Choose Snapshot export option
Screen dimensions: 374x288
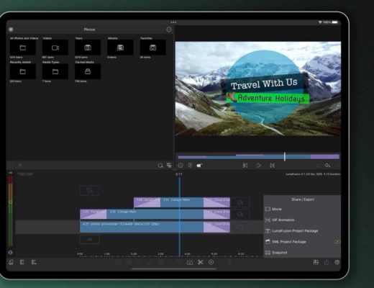[x=302, y=253]
